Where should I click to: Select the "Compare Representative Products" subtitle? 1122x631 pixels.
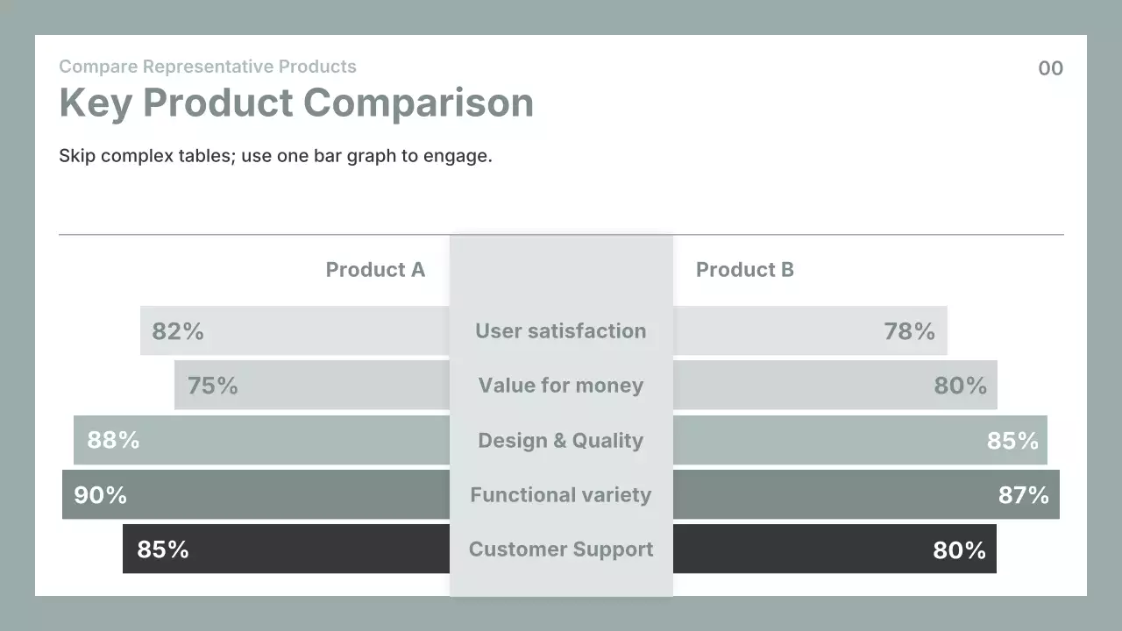[208, 67]
